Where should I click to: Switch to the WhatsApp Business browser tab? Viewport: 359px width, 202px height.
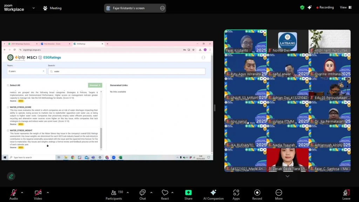click(x=22, y=44)
